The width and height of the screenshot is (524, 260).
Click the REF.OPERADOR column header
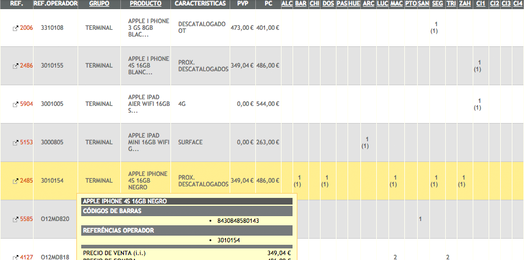point(56,4)
